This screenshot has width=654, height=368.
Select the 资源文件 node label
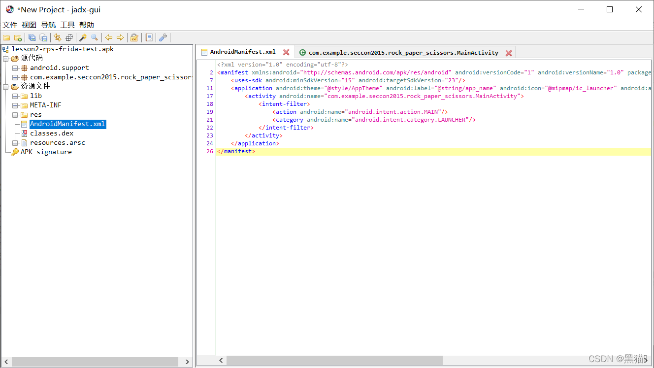click(35, 86)
